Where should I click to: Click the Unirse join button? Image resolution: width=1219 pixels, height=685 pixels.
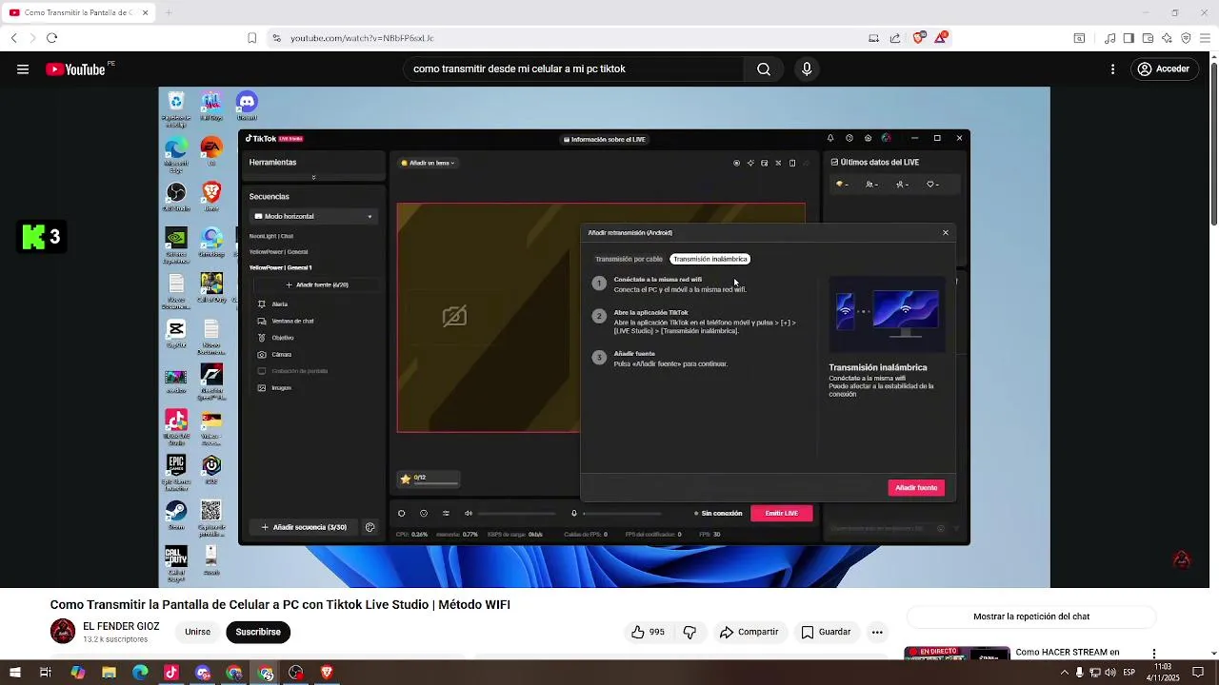click(197, 632)
